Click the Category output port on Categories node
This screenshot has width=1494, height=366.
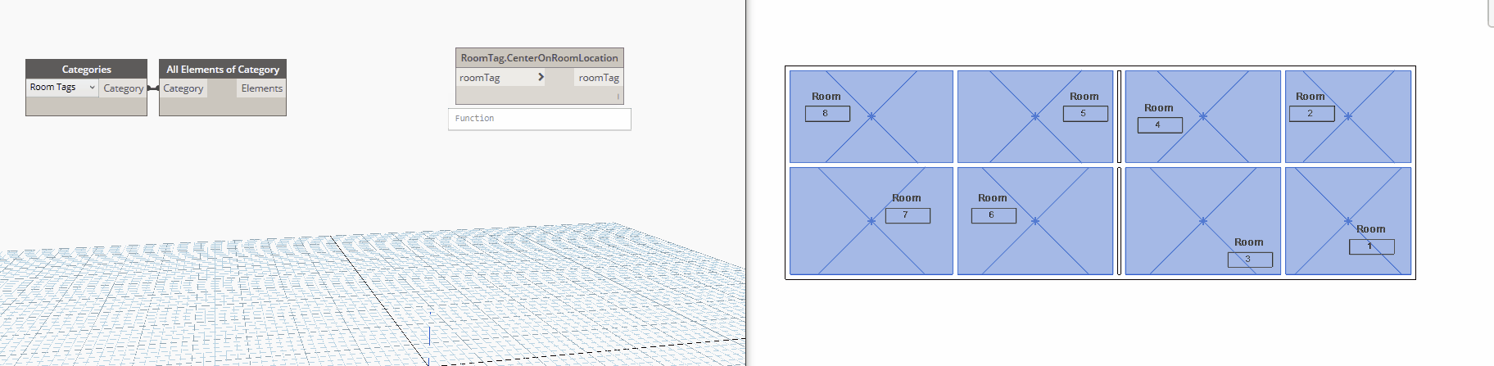click(123, 88)
